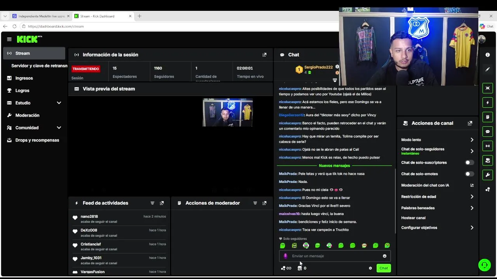
Task: Click the channel points icon in the sidebar
Action: click(x=488, y=189)
